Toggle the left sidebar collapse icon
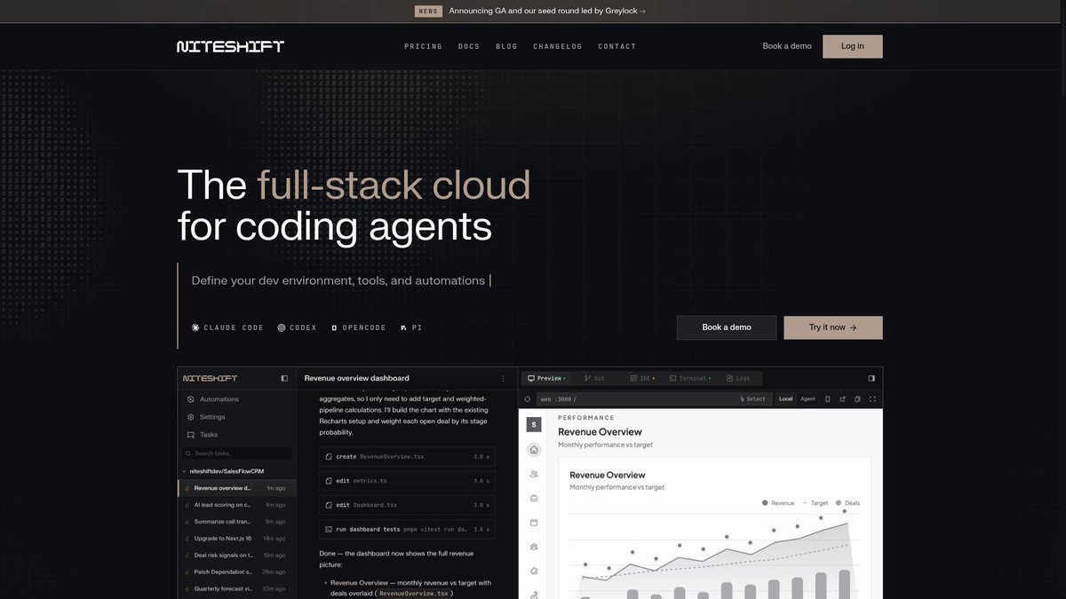 [x=284, y=378]
